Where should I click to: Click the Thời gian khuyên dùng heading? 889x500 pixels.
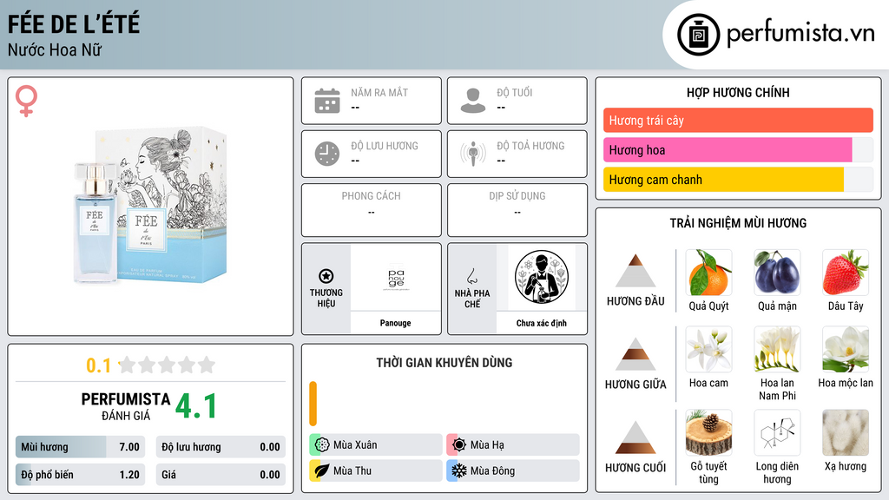[444, 363]
